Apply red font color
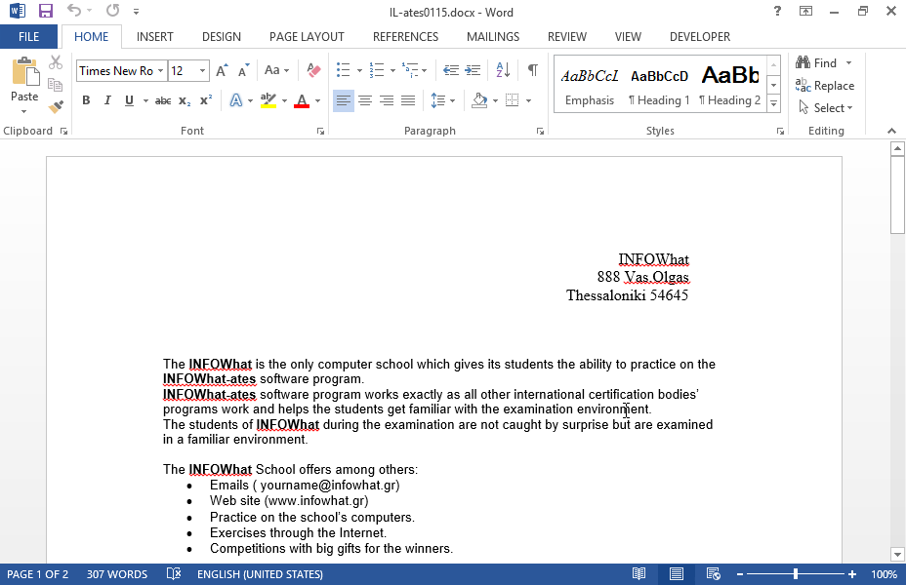 click(x=302, y=101)
